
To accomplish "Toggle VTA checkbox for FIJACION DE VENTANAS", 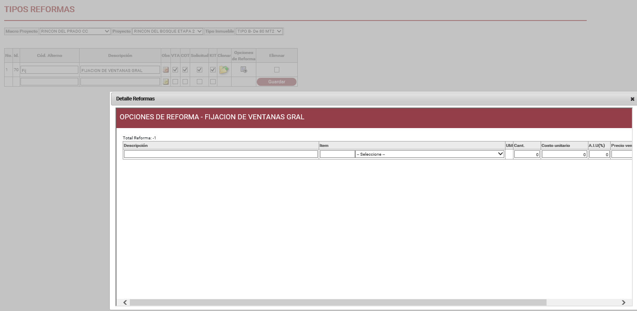I will 175,70.
